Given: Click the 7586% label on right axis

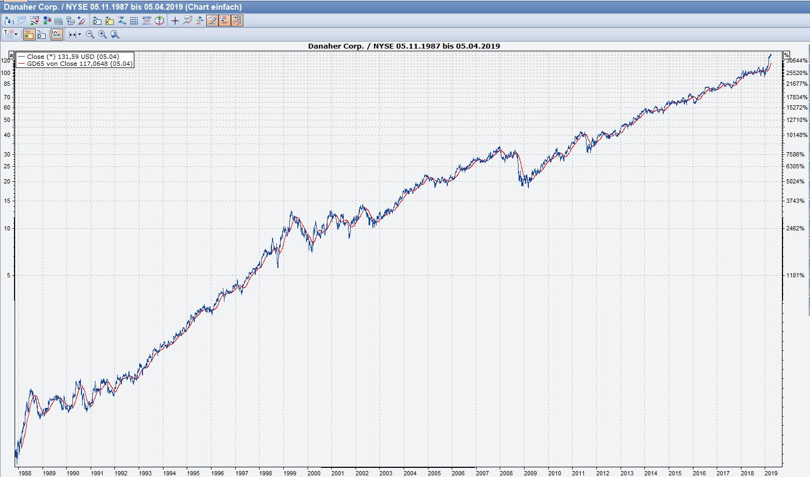Looking at the screenshot, I should [x=795, y=154].
